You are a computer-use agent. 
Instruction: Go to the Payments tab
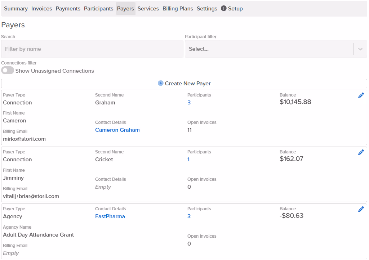pos(68,9)
